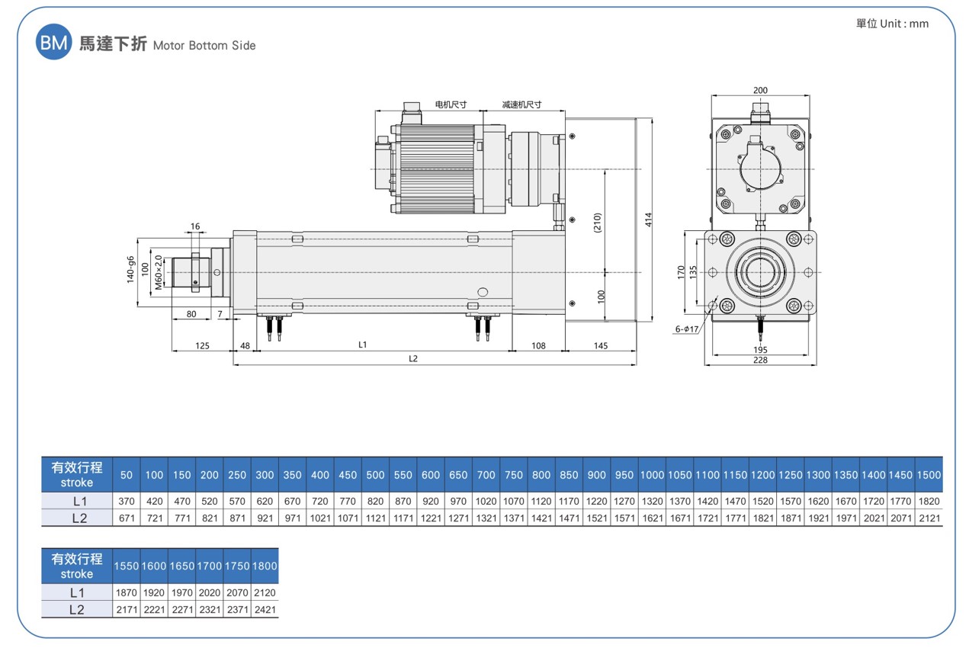The image size is (969, 648).
Task: Click stroke header cell 1800
Action: click(x=265, y=566)
